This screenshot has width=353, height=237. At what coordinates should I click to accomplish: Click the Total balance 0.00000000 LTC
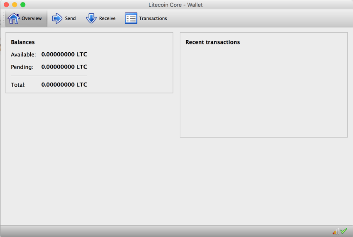tap(64, 85)
